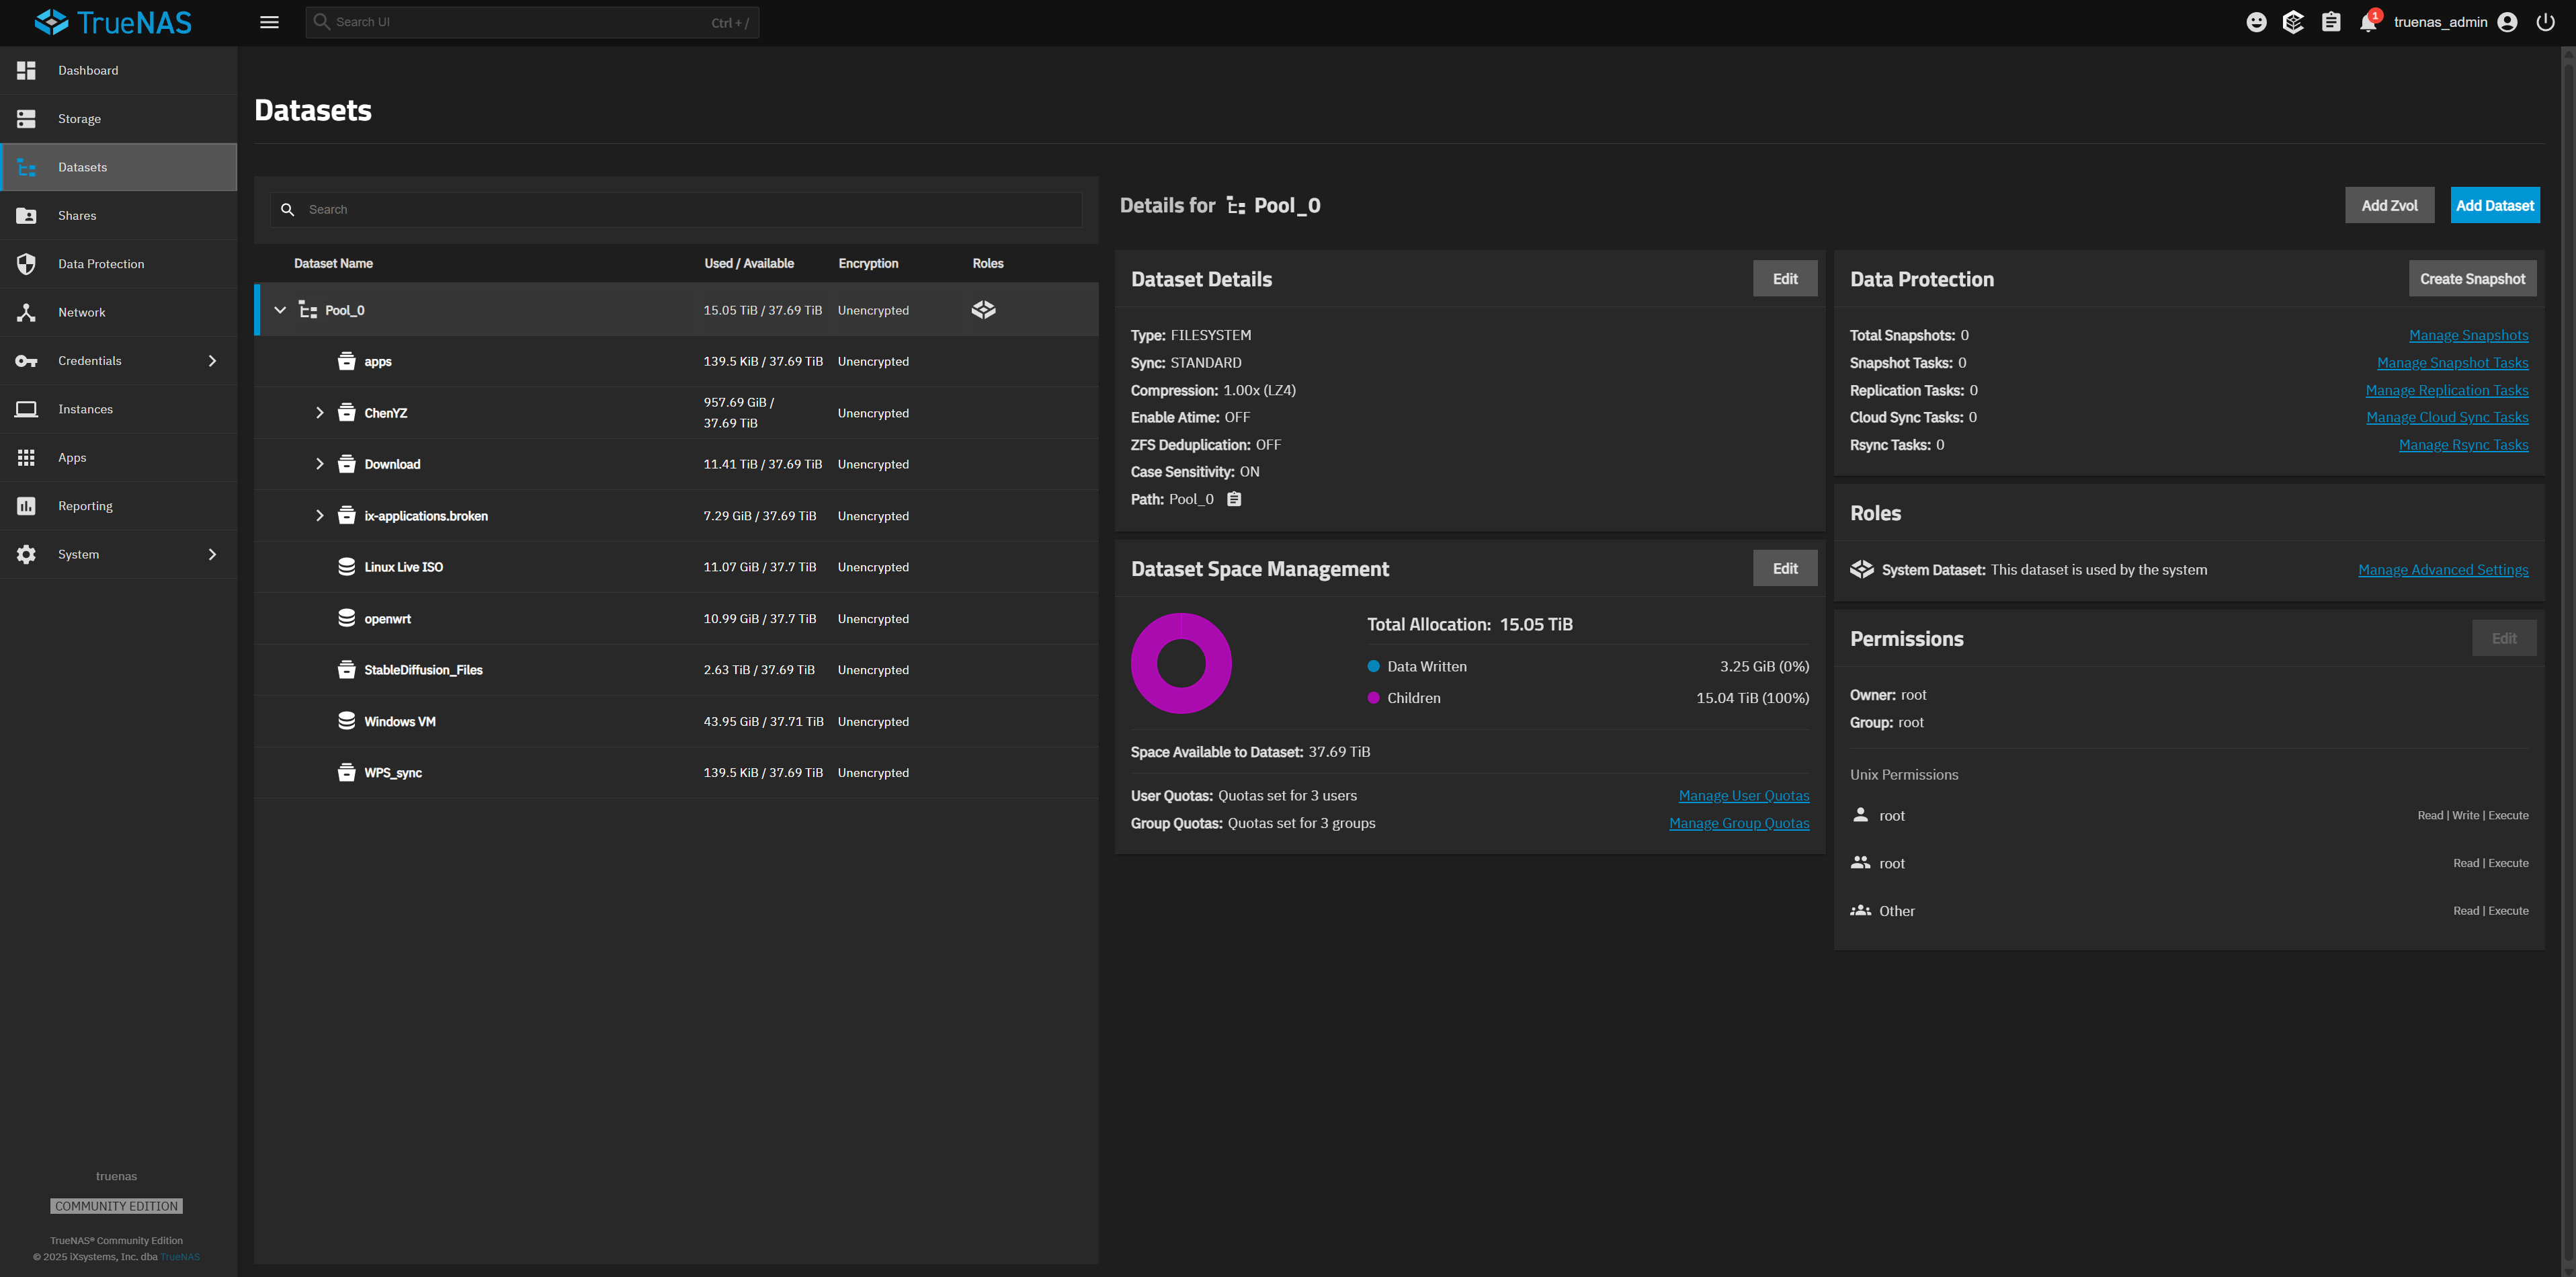Open the Jobs clipboard icon in top bar
Image resolution: width=2576 pixels, height=1277 pixels.
[2331, 22]
